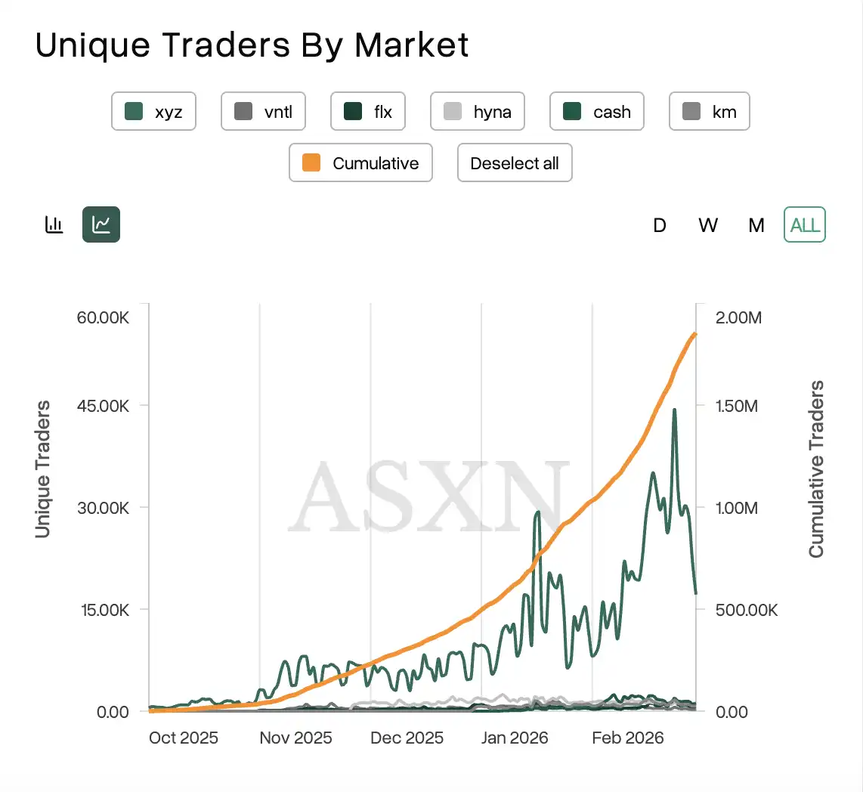Click the Jan 2026 x-axis label
This screenshot has height=792, width=863.
point(515,738)
